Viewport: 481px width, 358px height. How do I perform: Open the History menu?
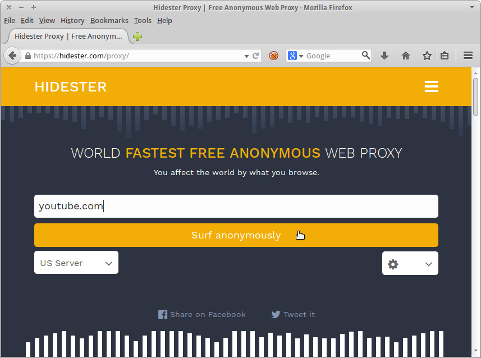pos(72,21)
